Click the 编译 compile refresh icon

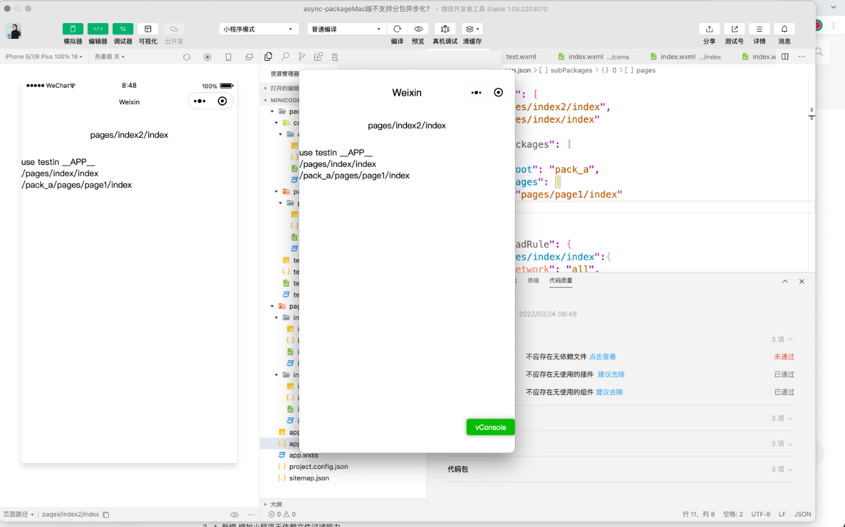coord(397,29)
